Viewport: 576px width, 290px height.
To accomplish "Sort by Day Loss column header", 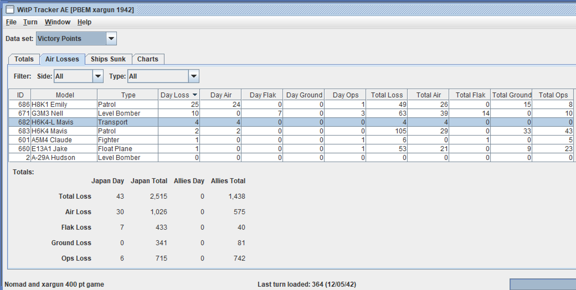I will (179, 95).
